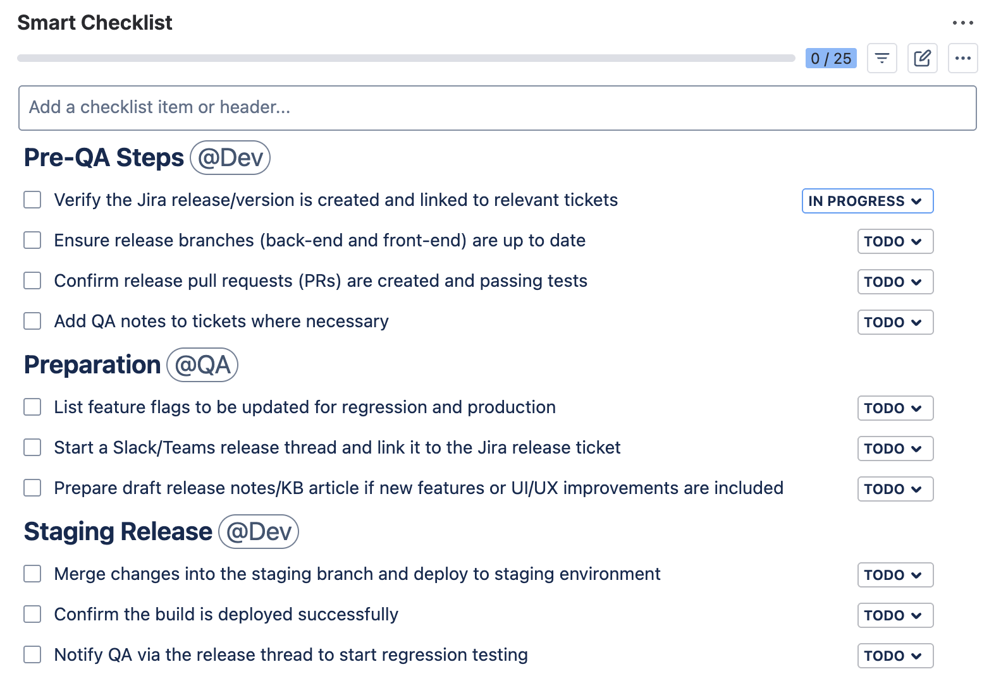
Task: Check 'Confirm the build is deployed' item
Action: 32,614
